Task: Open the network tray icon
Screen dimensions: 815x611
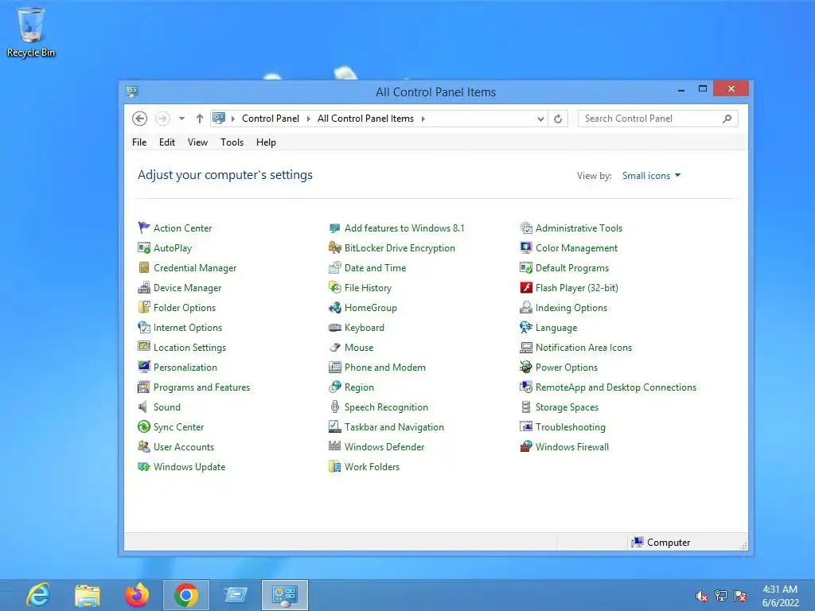Action: coord(721,595)
